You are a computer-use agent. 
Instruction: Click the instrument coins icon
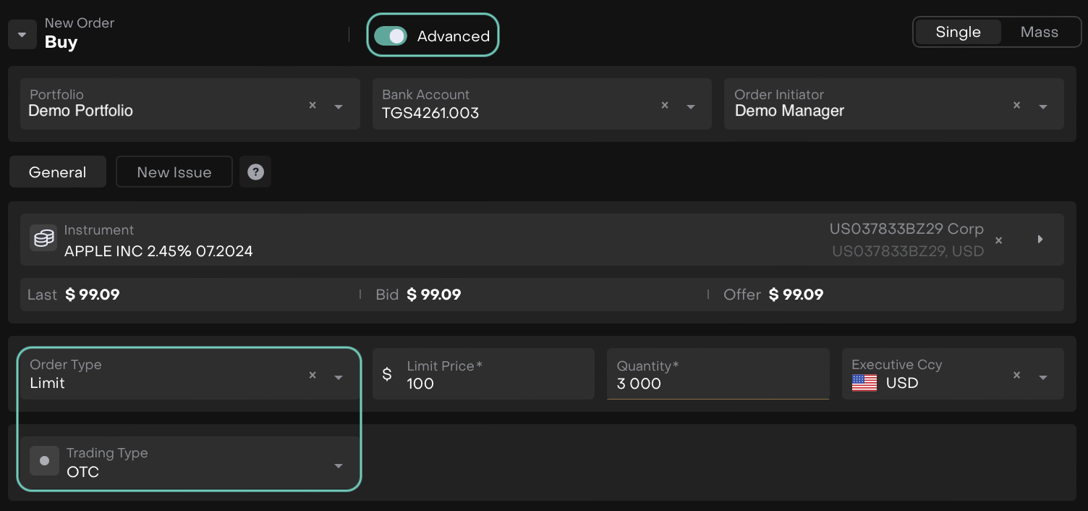pos(44,238)
